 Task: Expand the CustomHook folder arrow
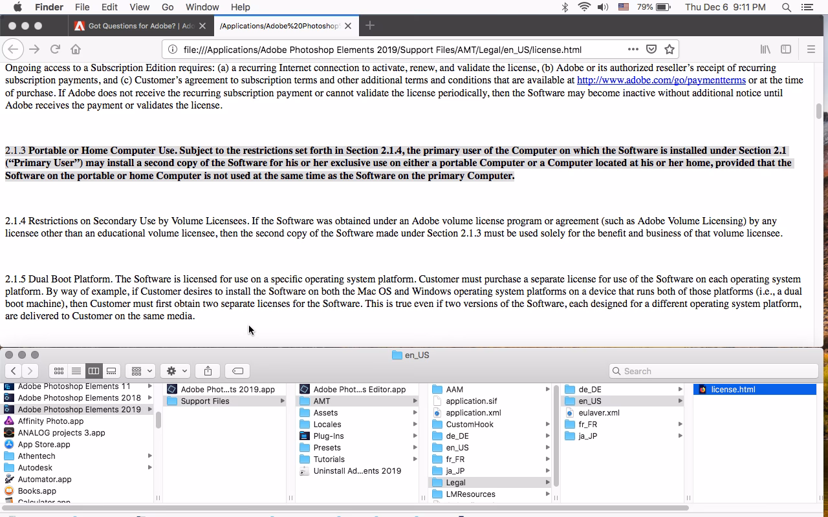[547, 424]
